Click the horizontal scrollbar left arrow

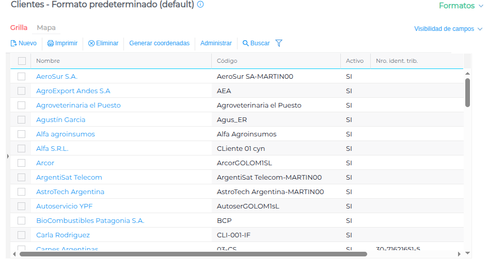[15, 254]
